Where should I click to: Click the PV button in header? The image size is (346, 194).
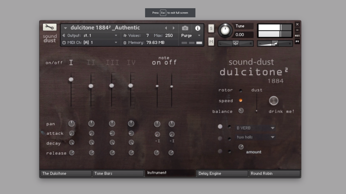coord(297,41)
